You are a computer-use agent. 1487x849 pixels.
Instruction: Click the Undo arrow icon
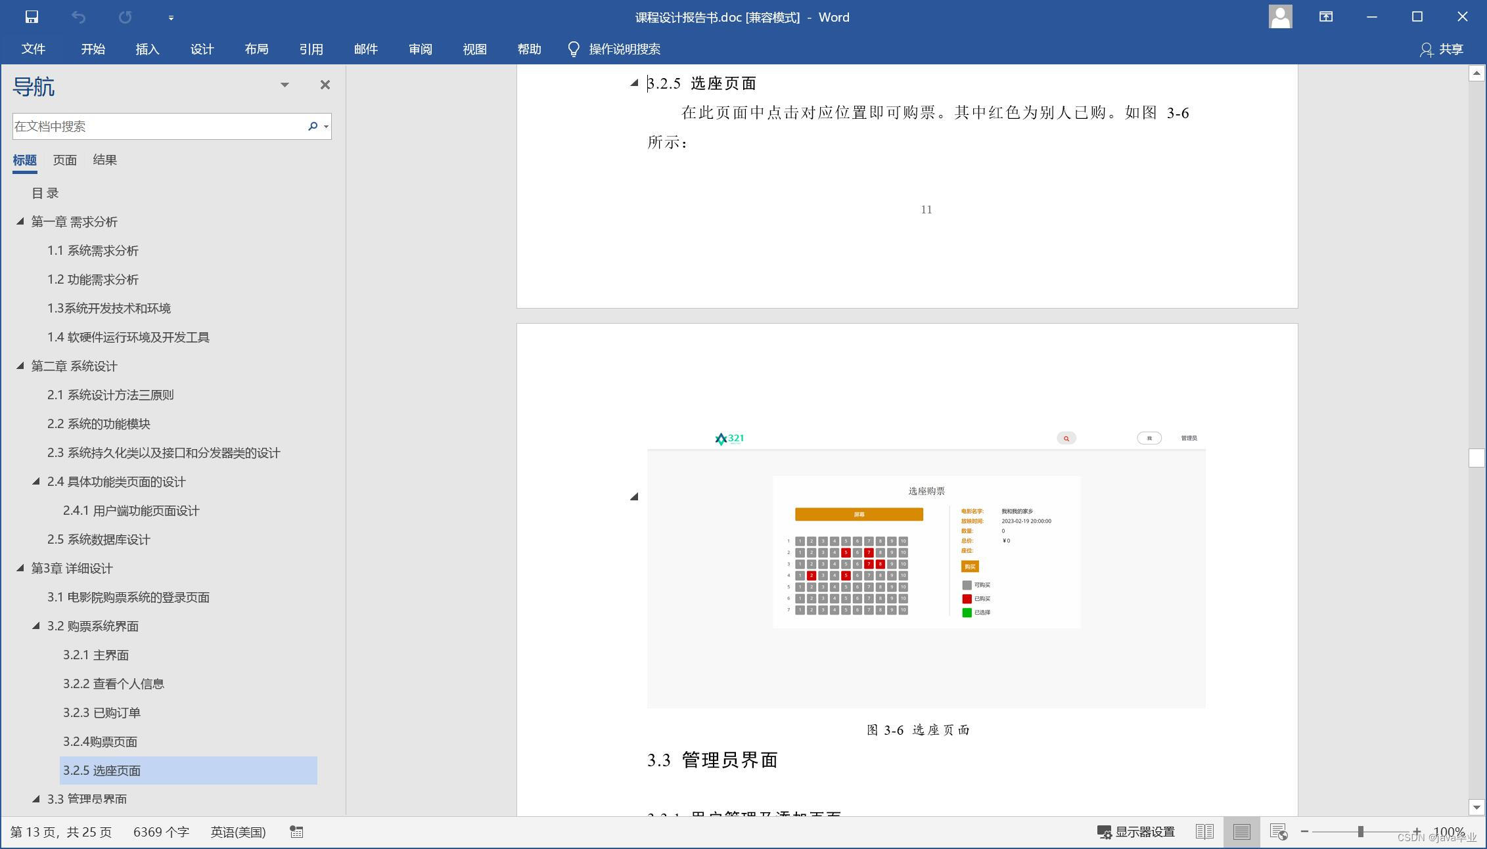pos(78,17)
